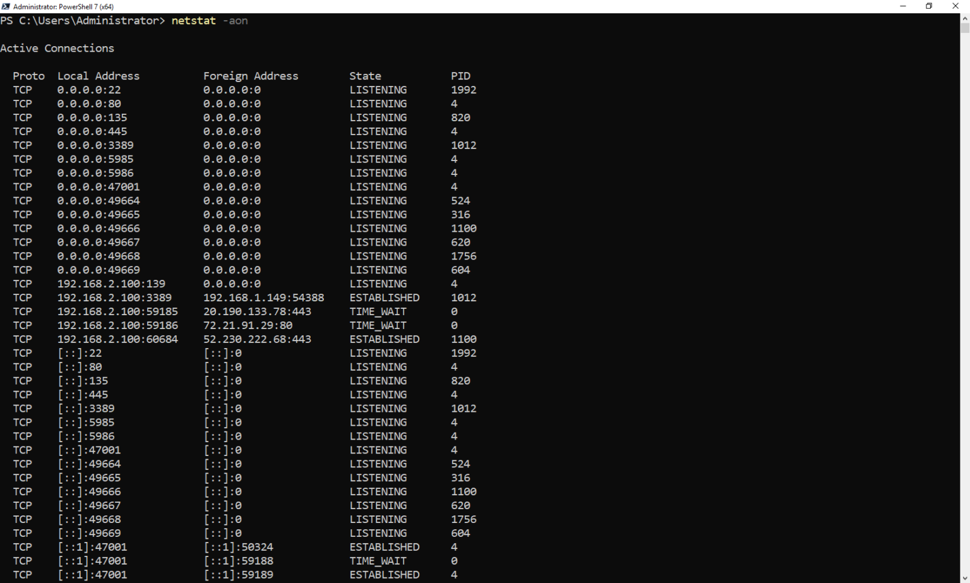
Task: Select the Proto column header
Action: pyautogui.click(x=28, y=75)
